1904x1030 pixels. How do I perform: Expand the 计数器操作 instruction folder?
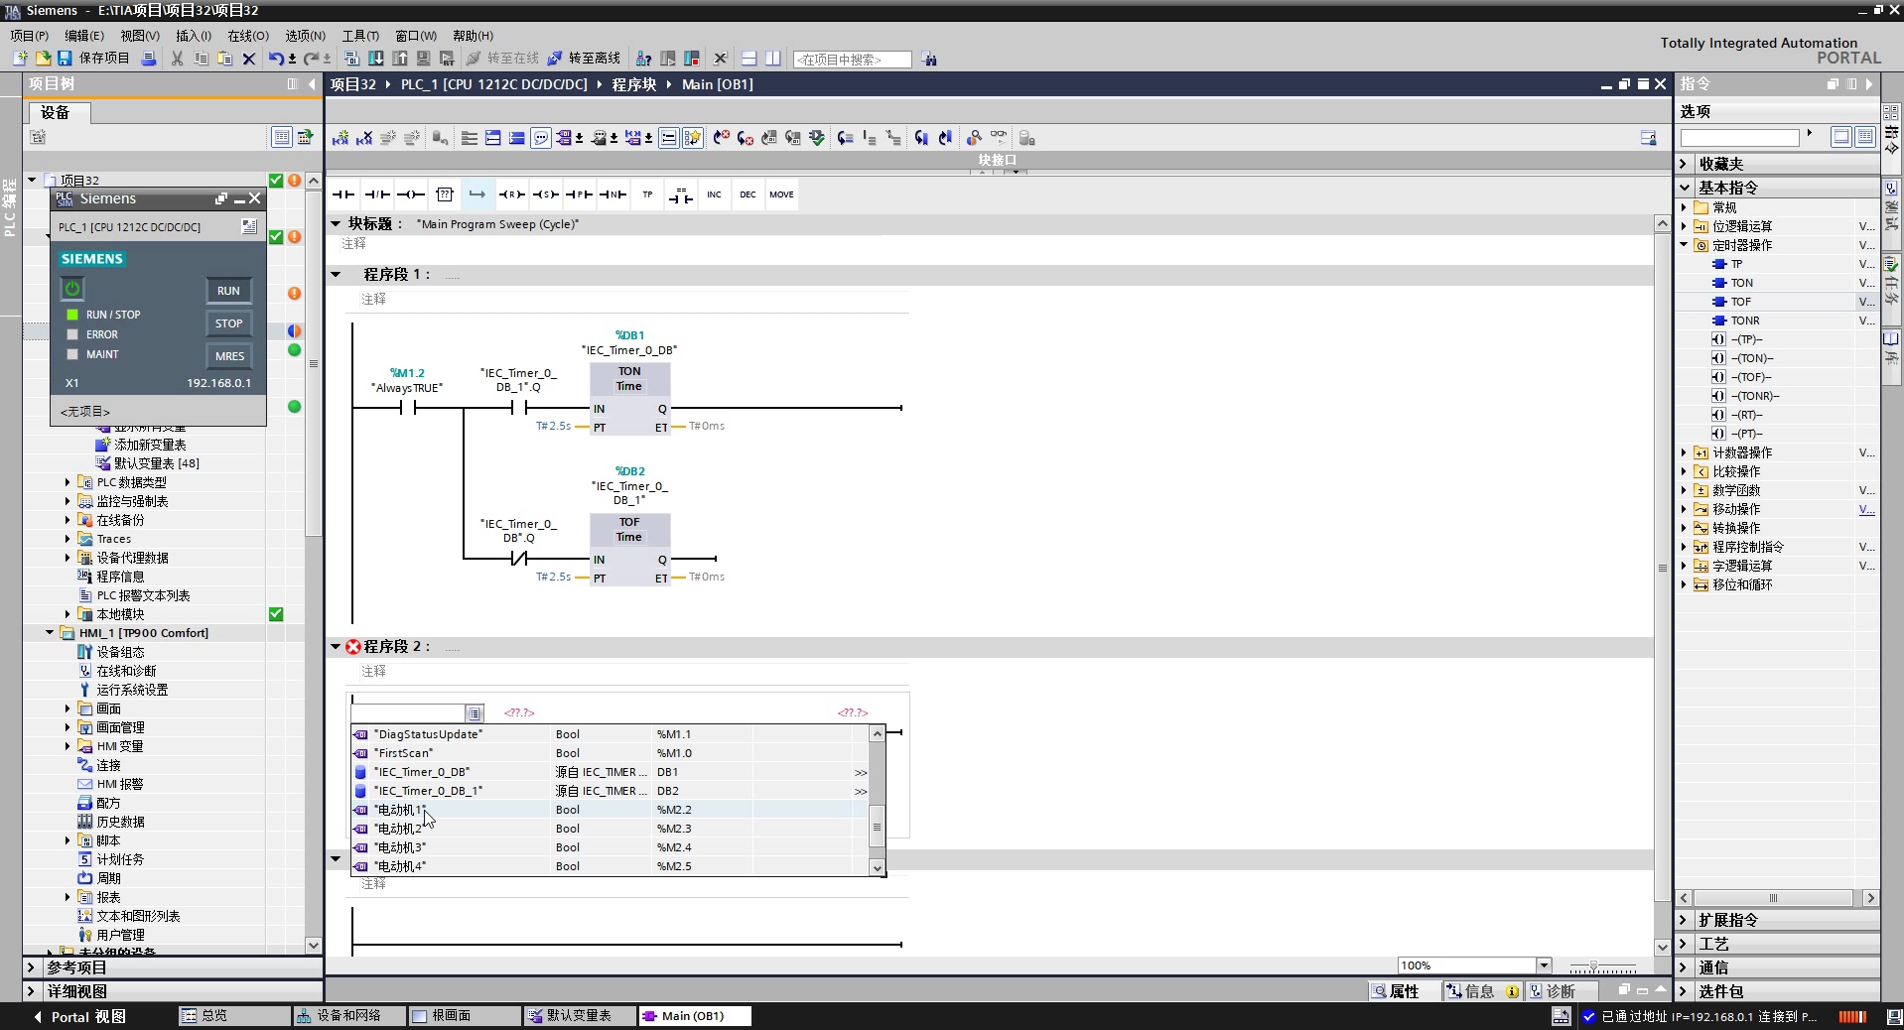(1684, 452)
